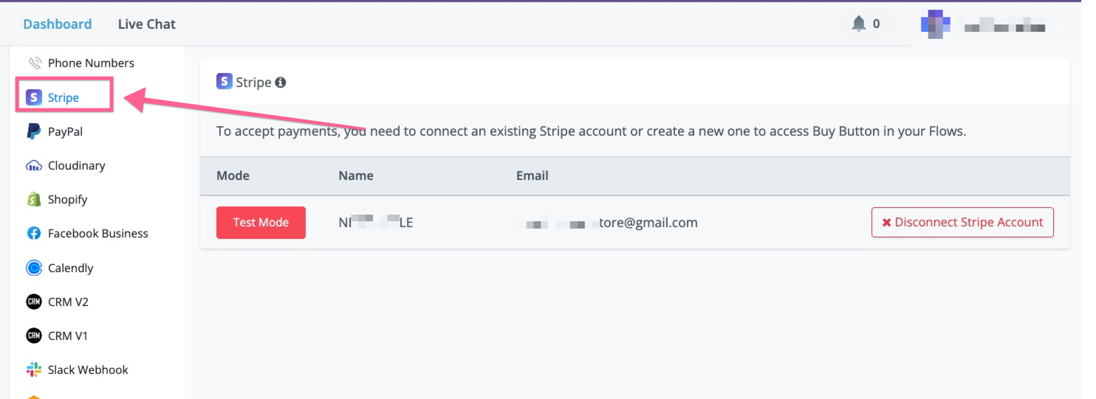Click the Slack Webhook icon
The height and width of the screenshot is (399, 1096).
pos(34,369)
